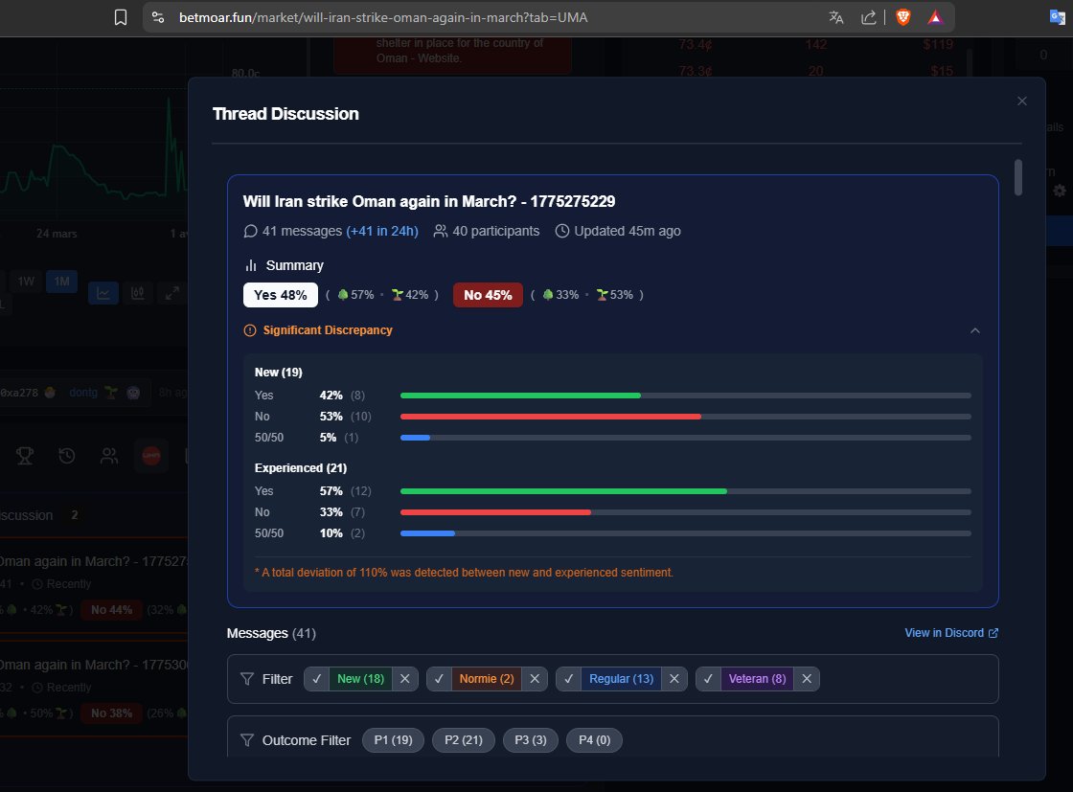Open the holders people tab icon

109,456
